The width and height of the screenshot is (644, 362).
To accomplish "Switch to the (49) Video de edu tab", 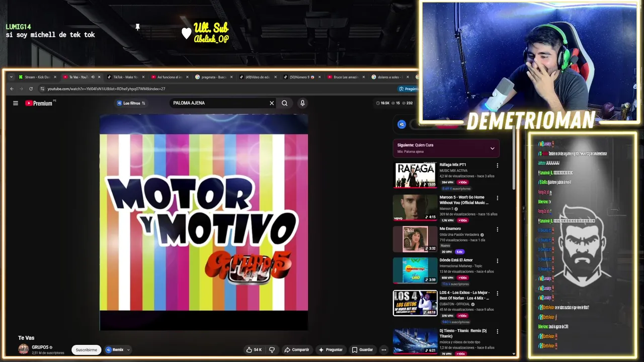I will point(258,77).
